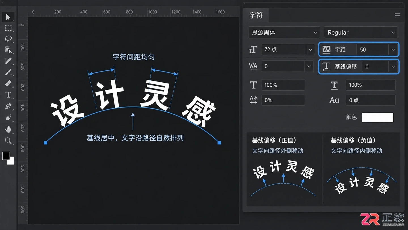Select the Rectangular Marquee tool
The image size is (408, 230).
tap(8, 28)
